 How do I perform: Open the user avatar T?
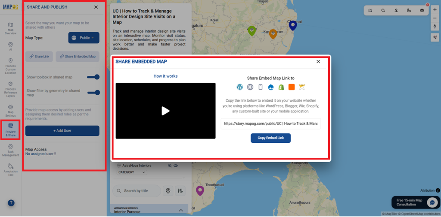coord(11,203)
